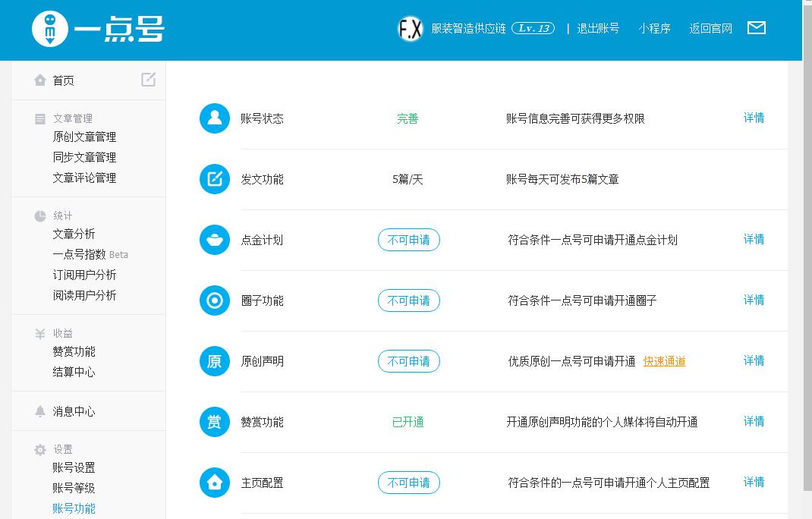Click the 赏 reward feature icon
The image size is (812, 519).
click(x=214, y=422)
